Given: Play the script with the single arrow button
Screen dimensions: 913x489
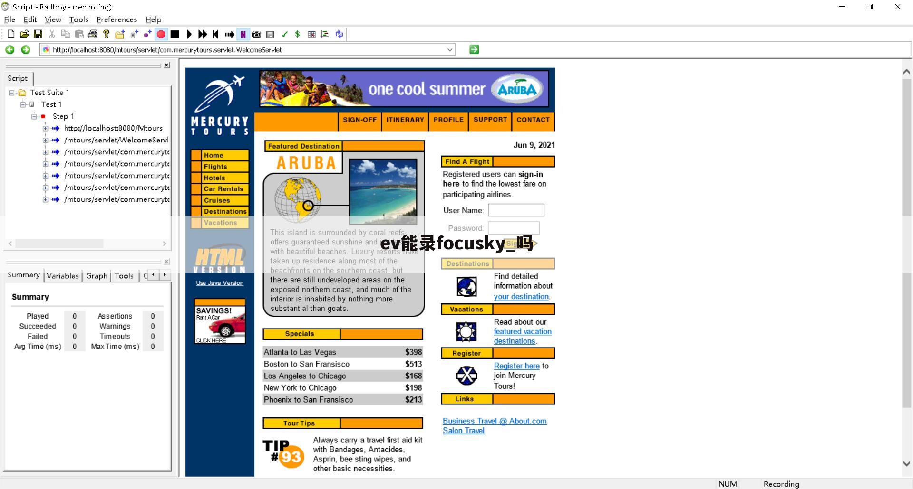Looking at the screenshot, I should [189, 34].
